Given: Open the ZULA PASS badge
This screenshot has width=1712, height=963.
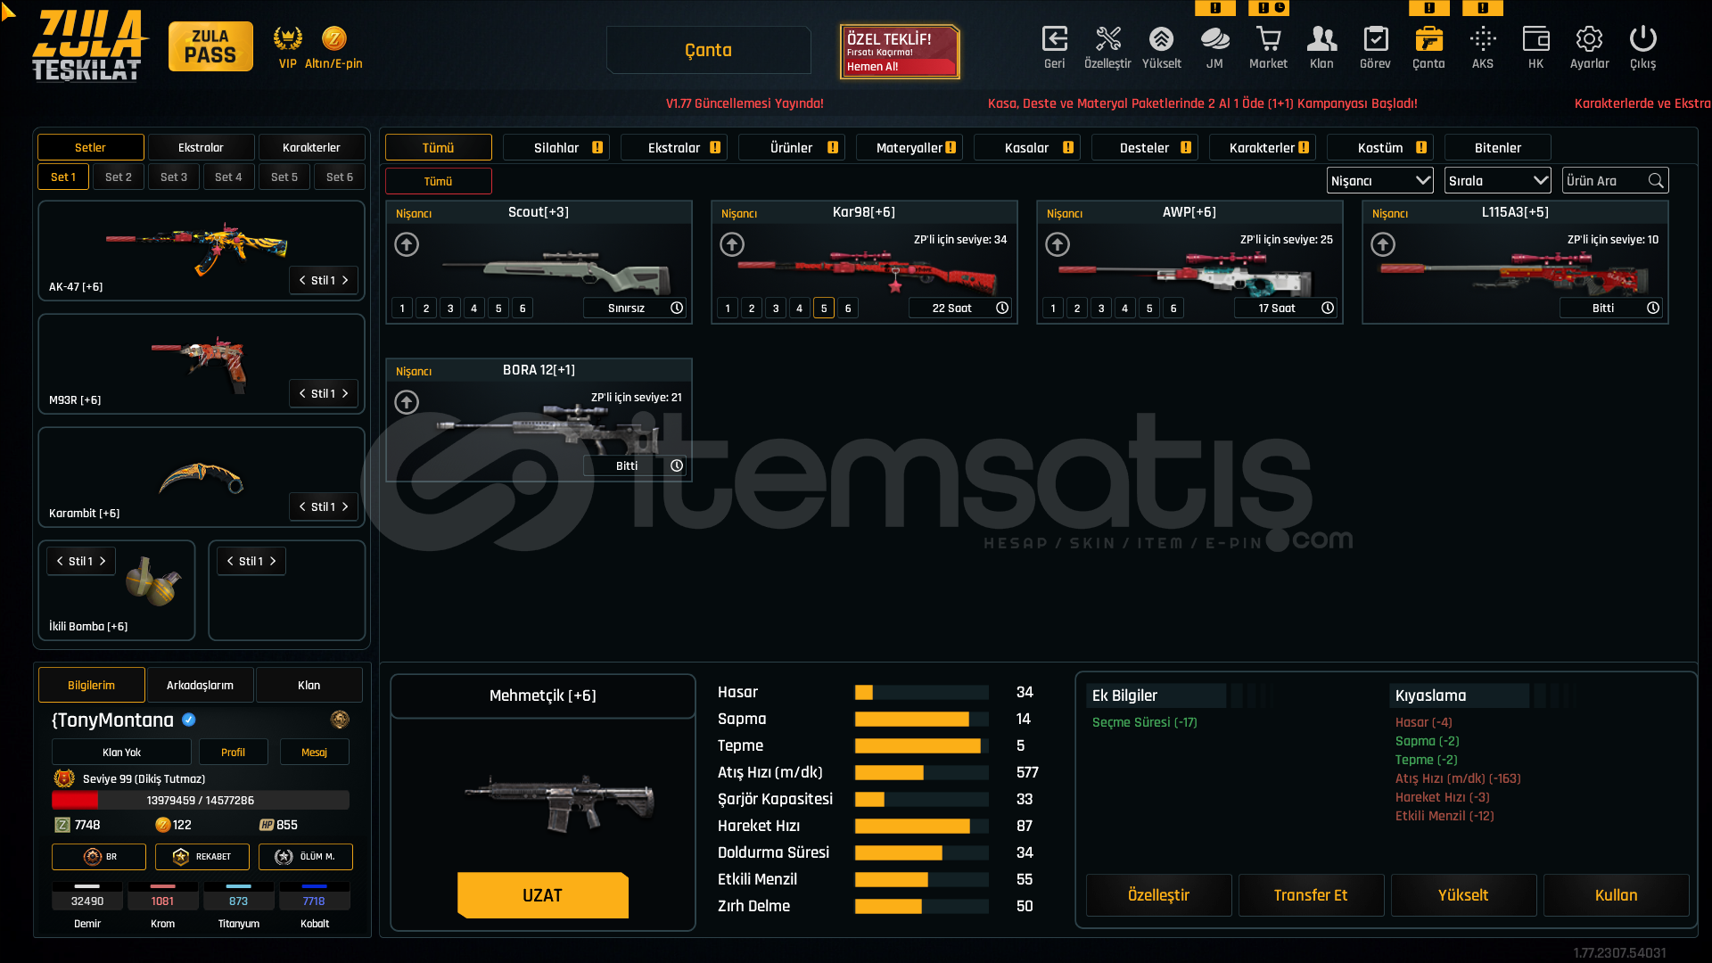Looking at the screenshot, I should point(210,46).
